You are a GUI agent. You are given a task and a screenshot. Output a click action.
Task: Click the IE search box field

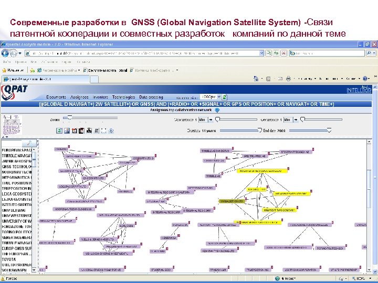click(327, 53)
